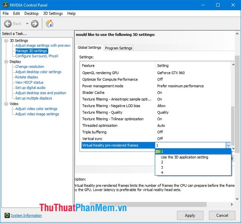This screenshot has width=241, height=223.
Task: Select Power management mode row
Action: 156,86
